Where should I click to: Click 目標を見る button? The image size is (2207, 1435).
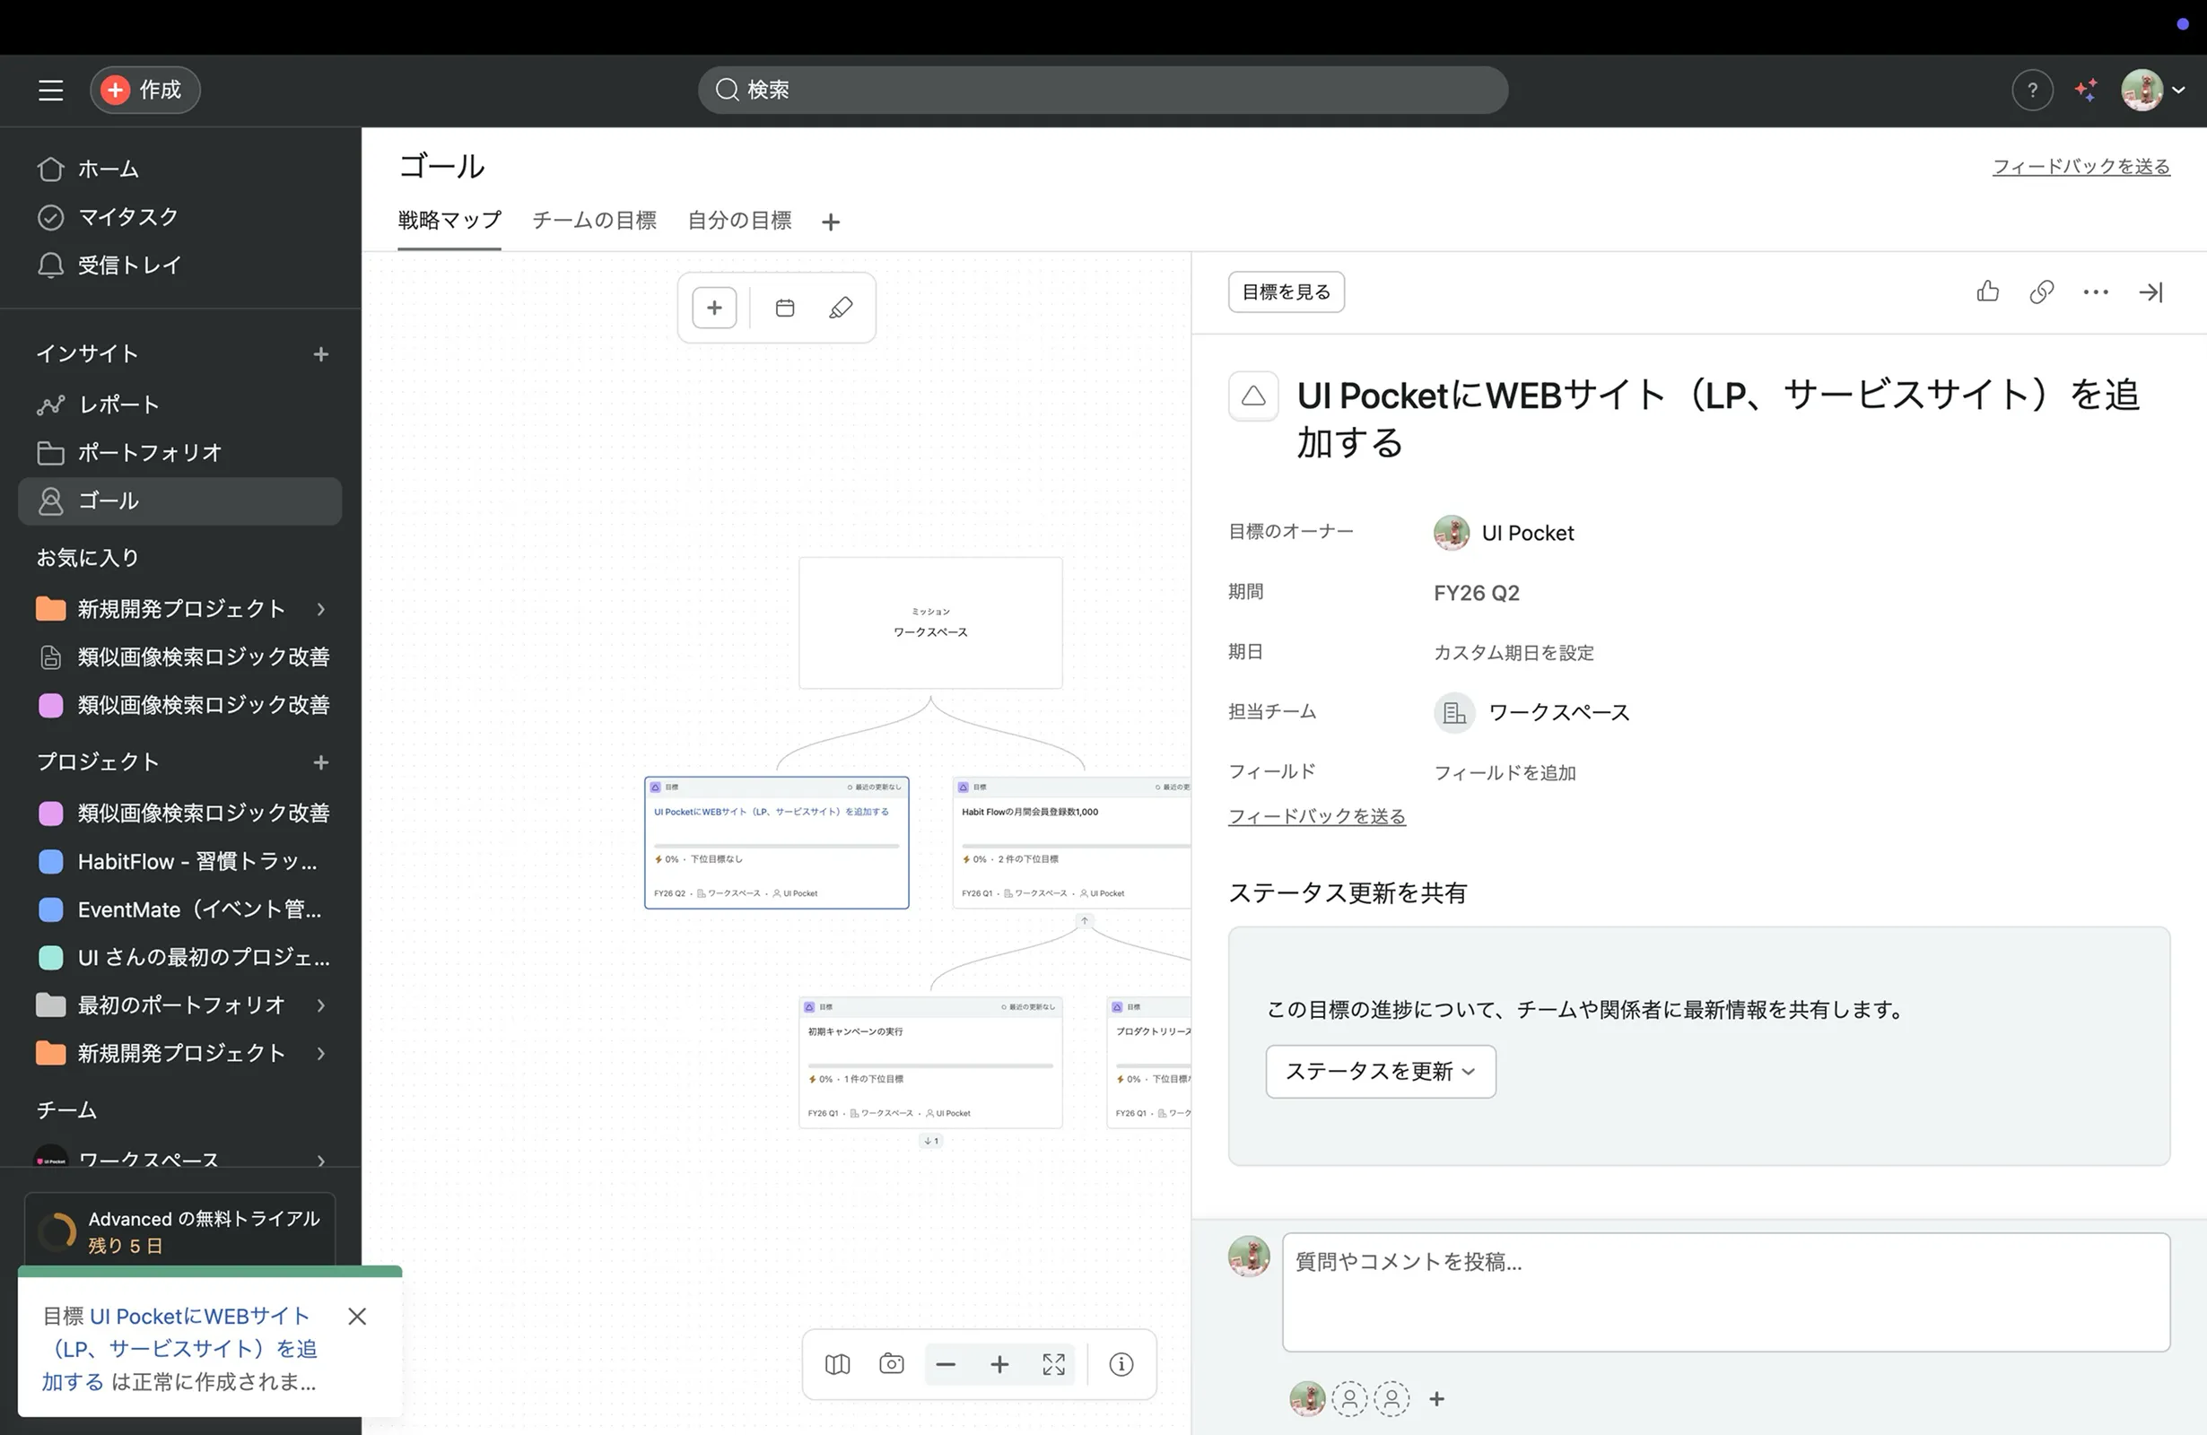1287,292
